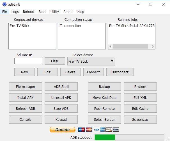
Task: Click the Ad Hoc IP input field
Action: tap(28, 61)
